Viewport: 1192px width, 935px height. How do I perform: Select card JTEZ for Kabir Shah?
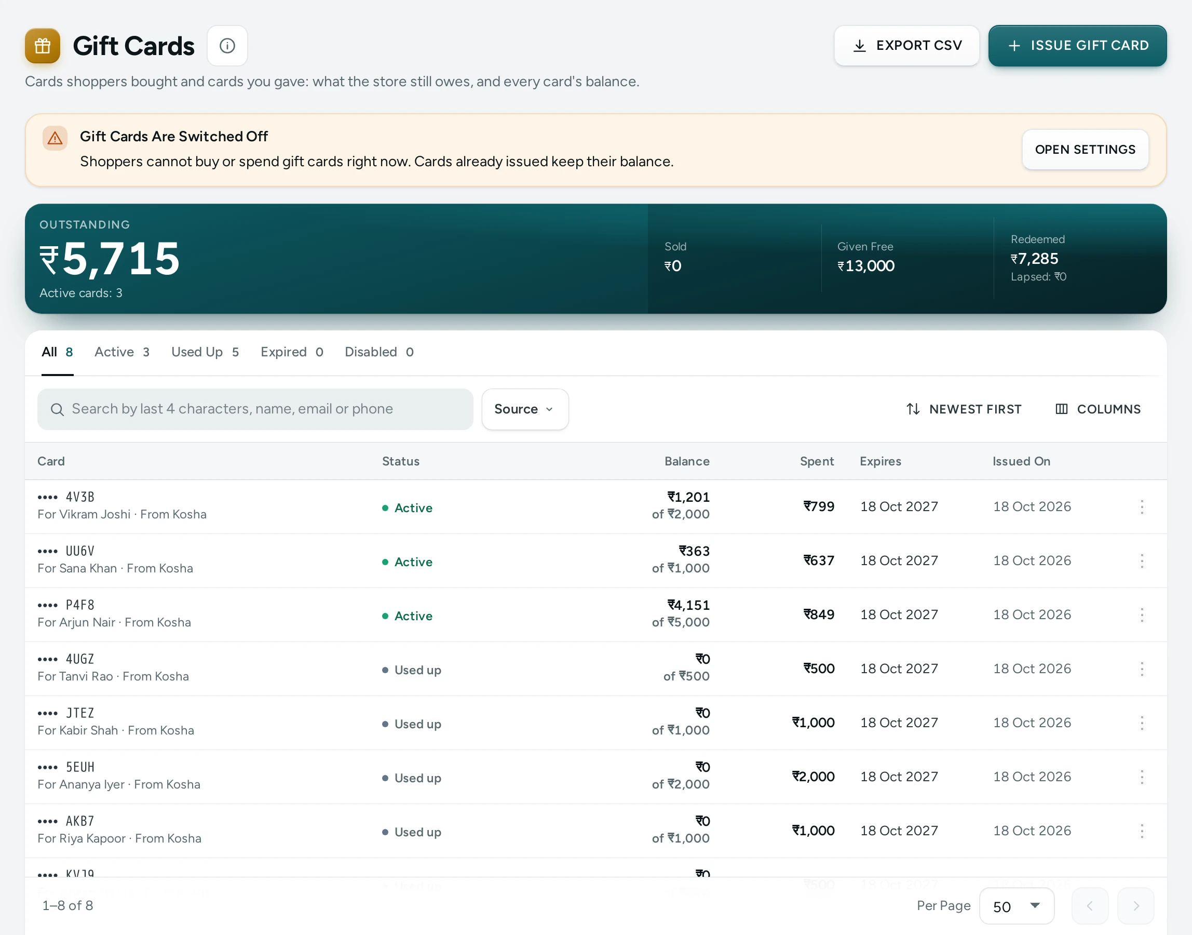pos(595,723)
